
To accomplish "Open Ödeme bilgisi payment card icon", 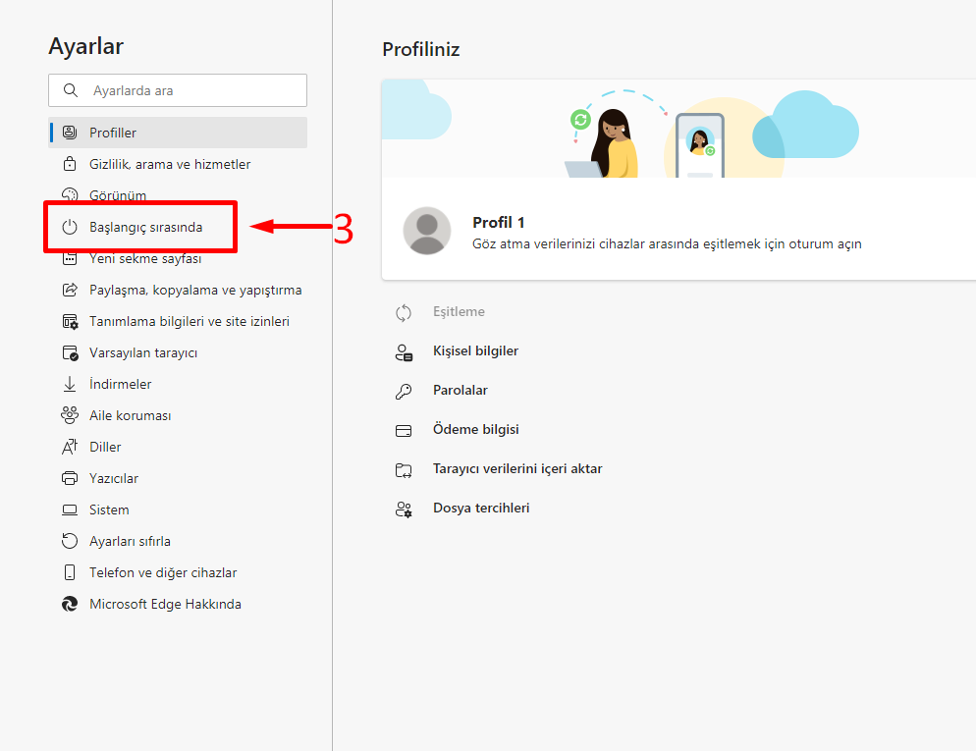I will coord(404,430).
